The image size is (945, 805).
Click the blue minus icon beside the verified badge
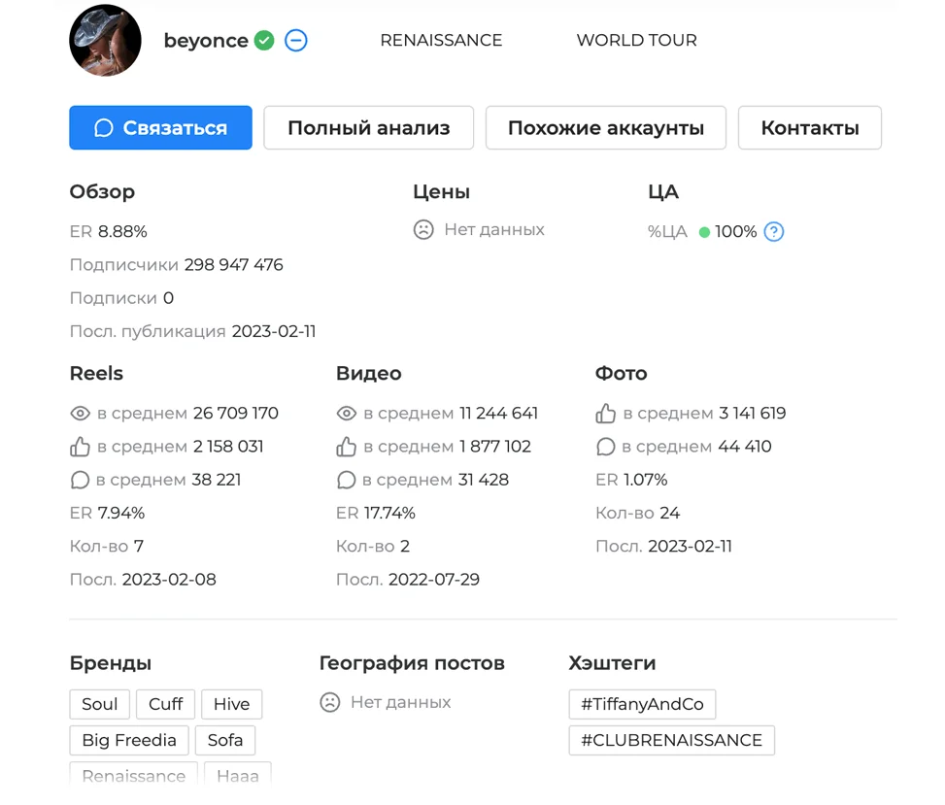tap(295, 40)
